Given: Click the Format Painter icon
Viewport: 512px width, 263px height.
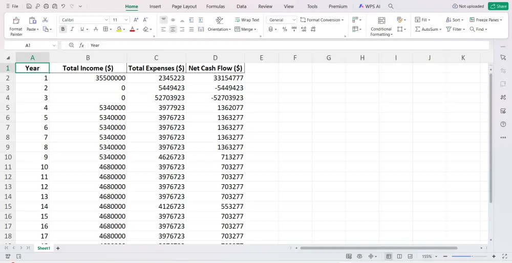Looking at the screenshot, I should 16,21.
